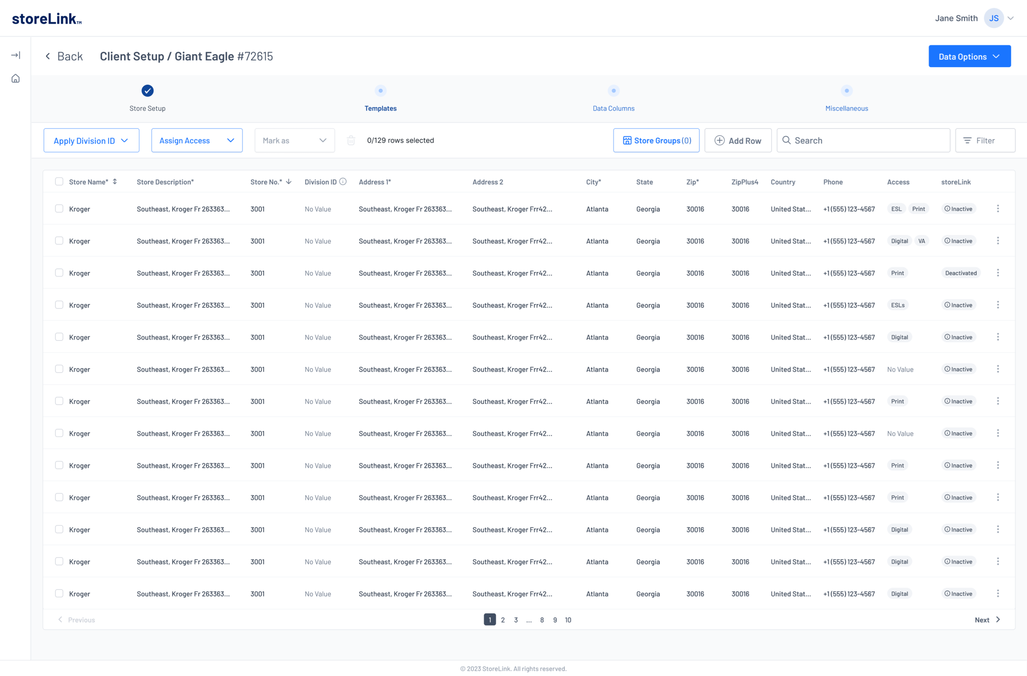Go to the Templates step

pos(380,108)
